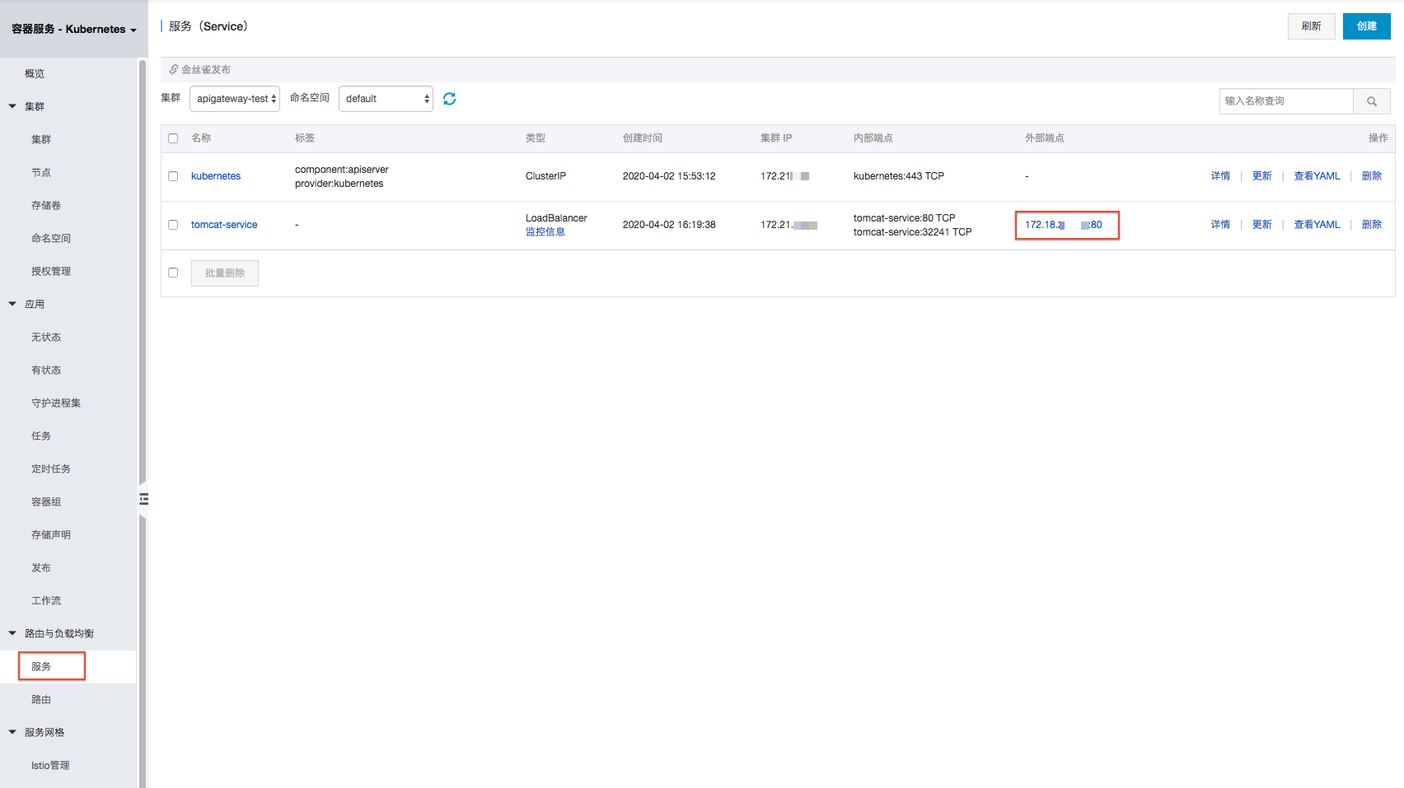Image resolution: width=1404 pixels, height=788 pixels.
Task: Open 容器组 in the sidebar
Action: click(46, 501)
